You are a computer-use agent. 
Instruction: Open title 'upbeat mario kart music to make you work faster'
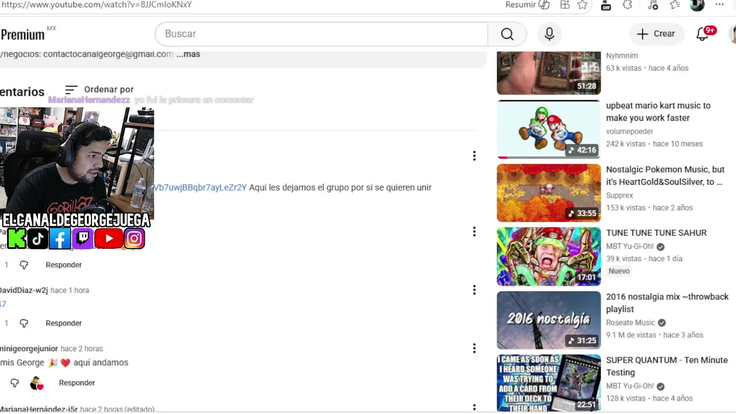click(658, 112)
